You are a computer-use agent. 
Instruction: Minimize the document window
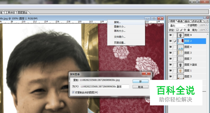tap(147, 19)
